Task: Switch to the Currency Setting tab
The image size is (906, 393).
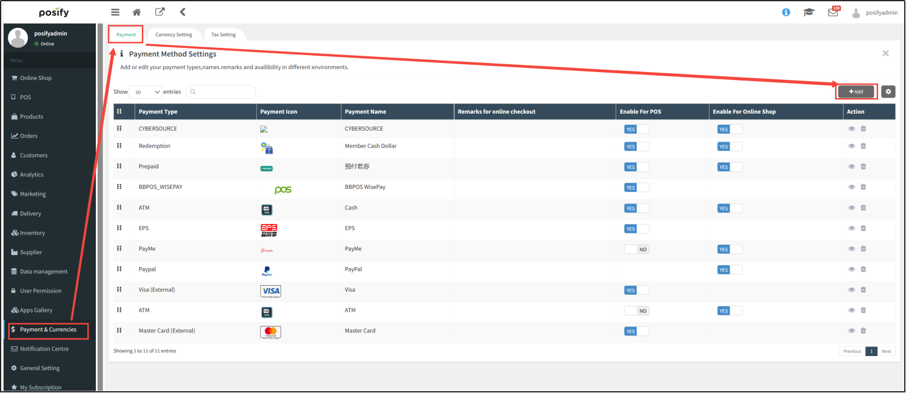Action: [x=173, y=35]
